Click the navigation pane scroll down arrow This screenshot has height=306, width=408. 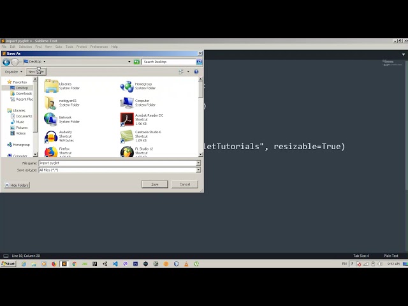point(35,154)
